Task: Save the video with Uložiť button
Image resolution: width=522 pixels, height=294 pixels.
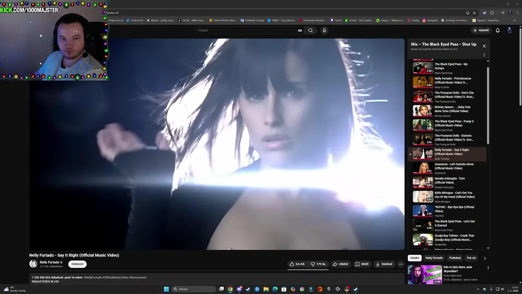Action: tap(362, 264)
